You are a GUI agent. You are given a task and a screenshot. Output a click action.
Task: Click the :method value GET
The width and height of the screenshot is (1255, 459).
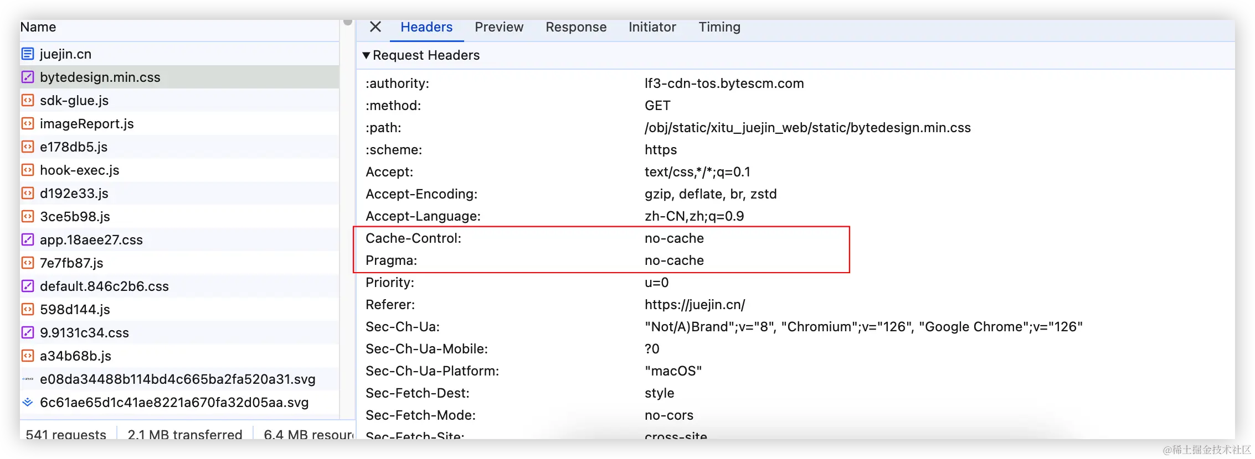pos(657,106)
